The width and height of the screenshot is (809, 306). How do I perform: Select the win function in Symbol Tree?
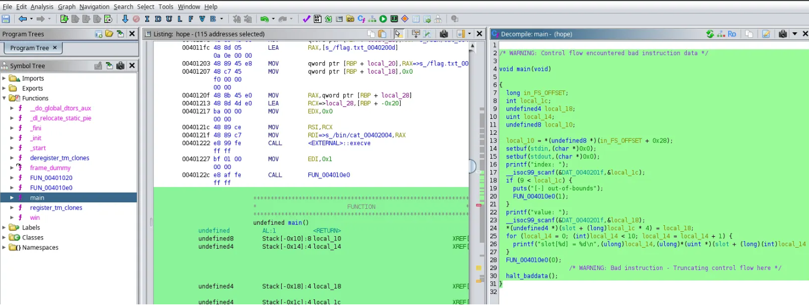point(35,218)
